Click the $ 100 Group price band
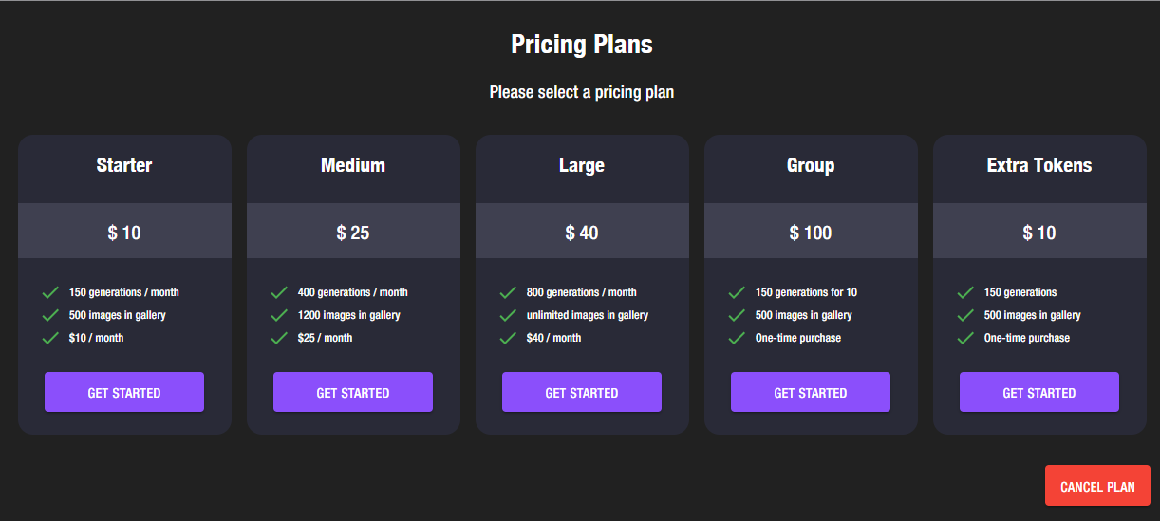Screen dimensions: 1160x521 [x=811, y=232]
